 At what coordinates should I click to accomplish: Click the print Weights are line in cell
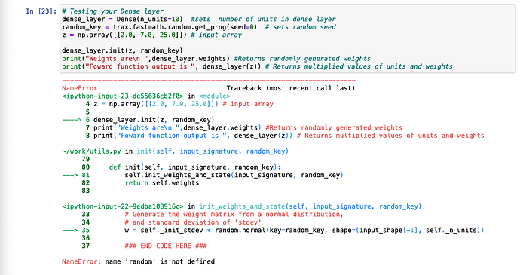click(x=216, y=59)
